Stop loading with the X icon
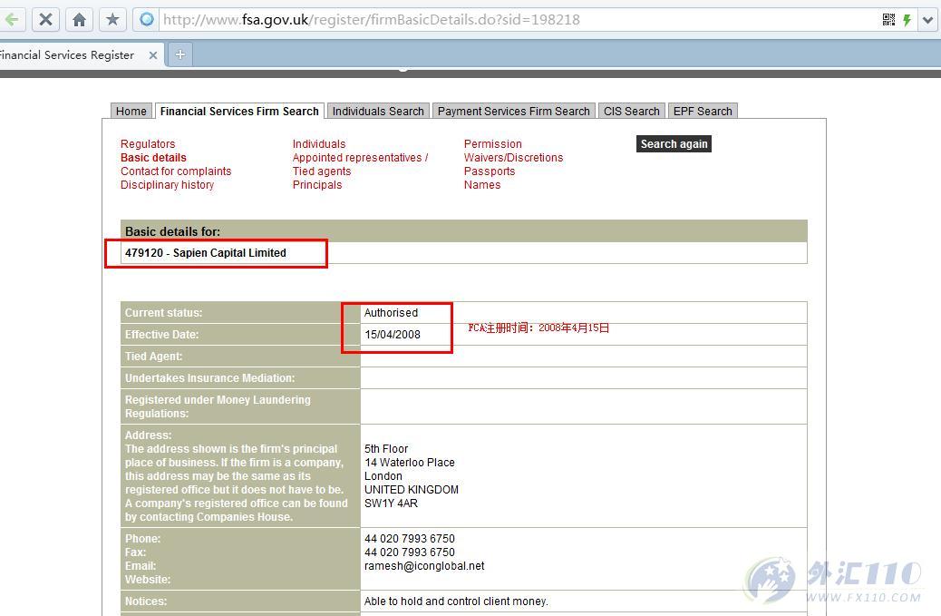This screenshot has width=941, height=616. (x=45, y=20)
